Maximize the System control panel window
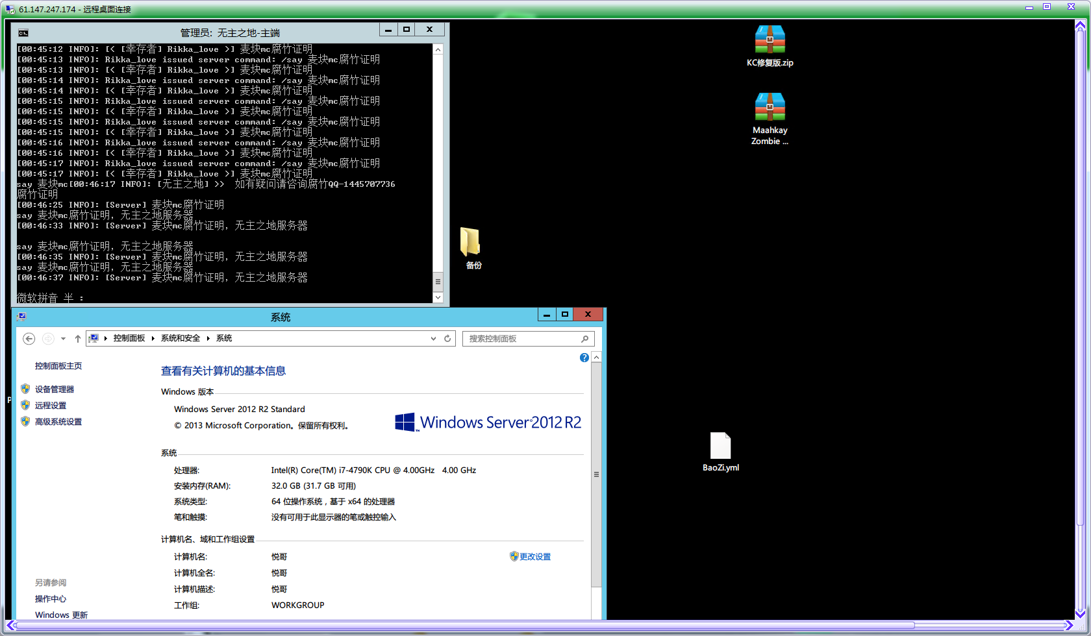This screenshot has height=636, width=1091. point(565,315)
